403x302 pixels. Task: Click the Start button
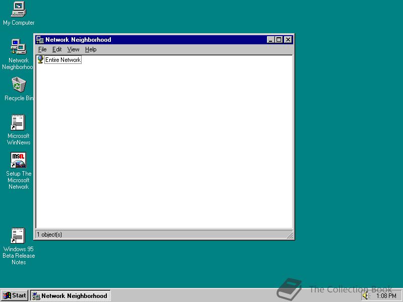(x=15, y=295)
